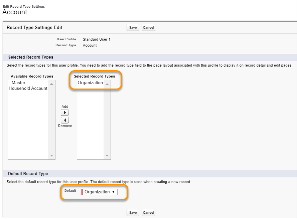Viewport: 297px width, 219px height.
Task: Click the Add right-arrow button
Action: pyautogui.click(x=65, y=113)
